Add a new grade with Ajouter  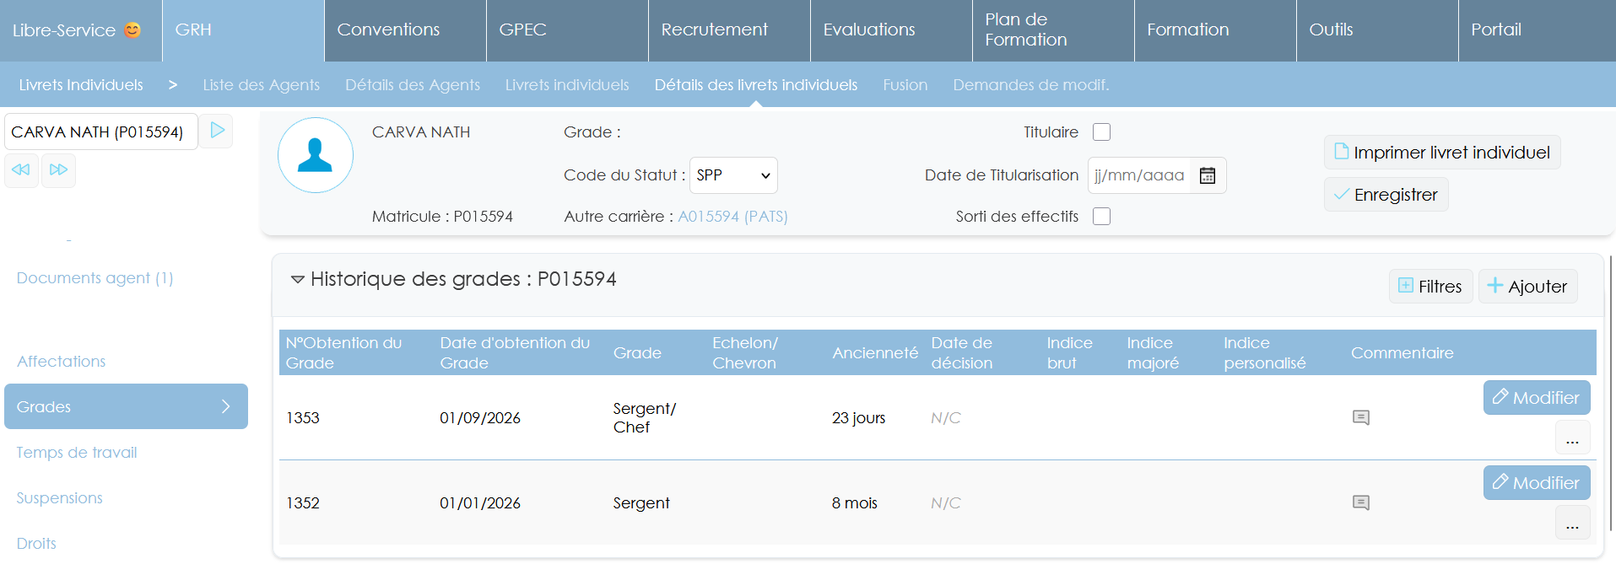pyautogui.click(x=1527, y=287)
